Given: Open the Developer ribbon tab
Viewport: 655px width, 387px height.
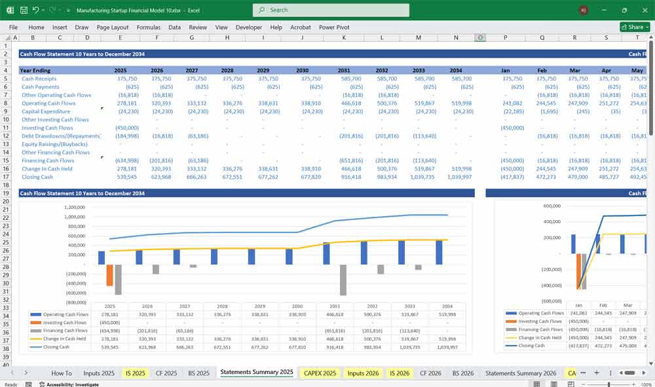Looking at the screenshot, I should (x=250, y=28).
